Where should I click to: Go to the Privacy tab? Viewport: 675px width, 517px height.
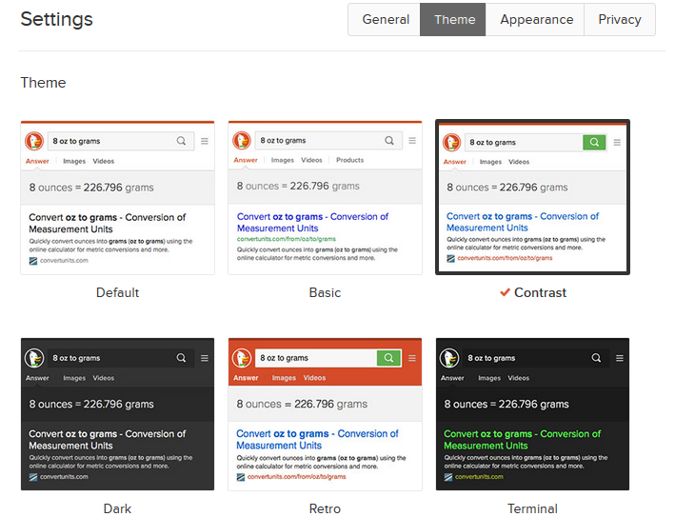(x=619, y=20)
